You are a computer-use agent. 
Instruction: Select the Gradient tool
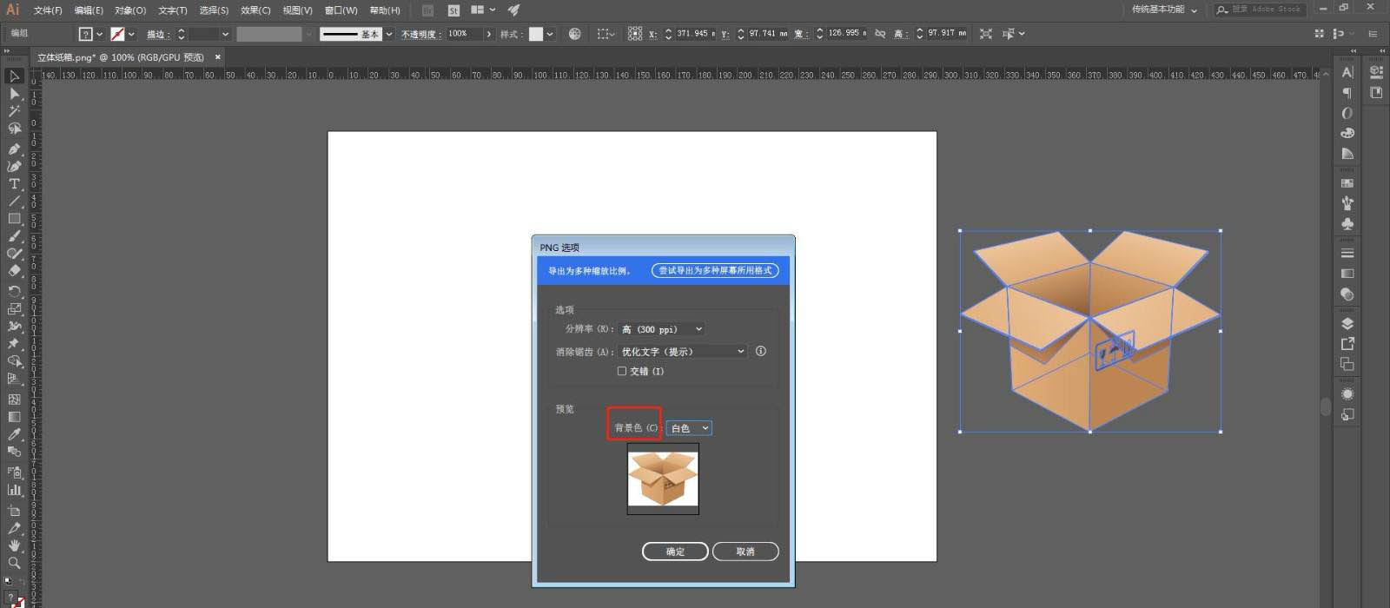tap(14, 417)
